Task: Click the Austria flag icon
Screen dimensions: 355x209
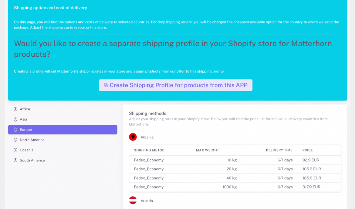Action: coord(133,201)
